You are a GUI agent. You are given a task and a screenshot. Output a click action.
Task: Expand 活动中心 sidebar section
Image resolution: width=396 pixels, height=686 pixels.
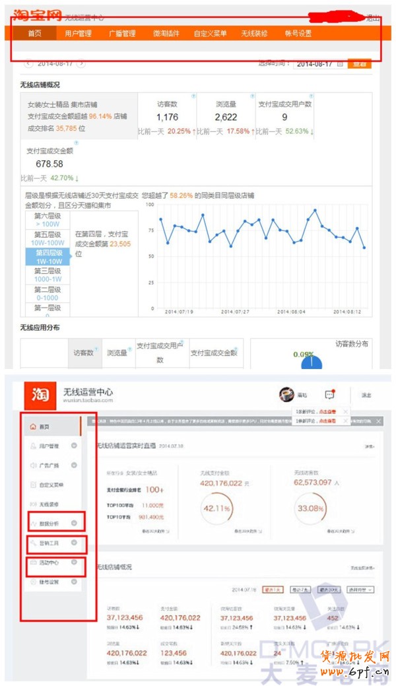(x=74, y=563)
